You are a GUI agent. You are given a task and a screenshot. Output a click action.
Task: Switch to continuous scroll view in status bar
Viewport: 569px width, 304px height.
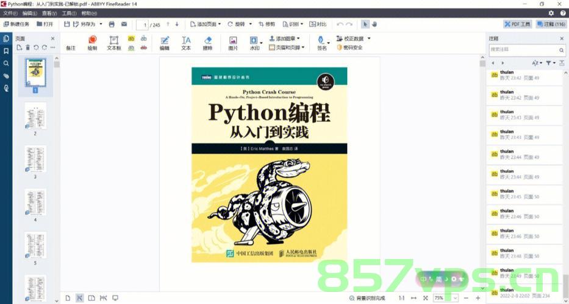click(x=79, y=298)
